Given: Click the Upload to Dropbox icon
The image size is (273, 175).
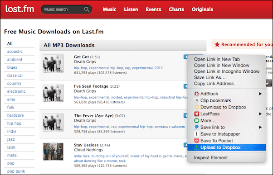Looking at the screenshot, I should (196, 147).
